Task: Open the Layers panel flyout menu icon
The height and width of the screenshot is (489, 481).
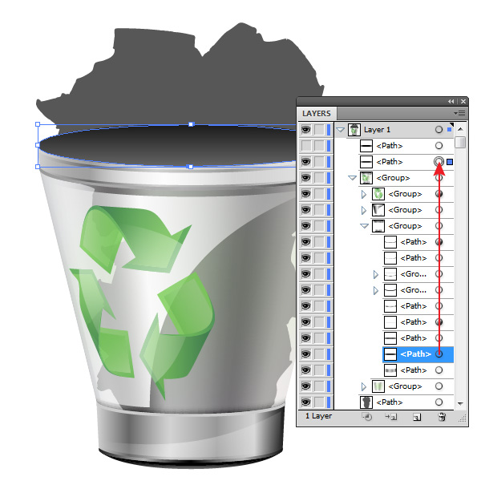Action: 459,113
